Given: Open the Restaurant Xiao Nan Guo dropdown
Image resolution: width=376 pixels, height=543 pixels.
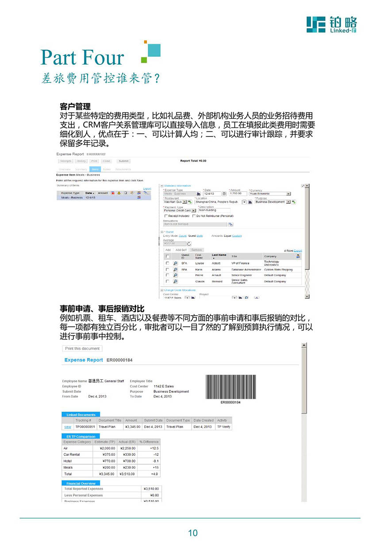Looking at the screenshot, I should 184,202.
